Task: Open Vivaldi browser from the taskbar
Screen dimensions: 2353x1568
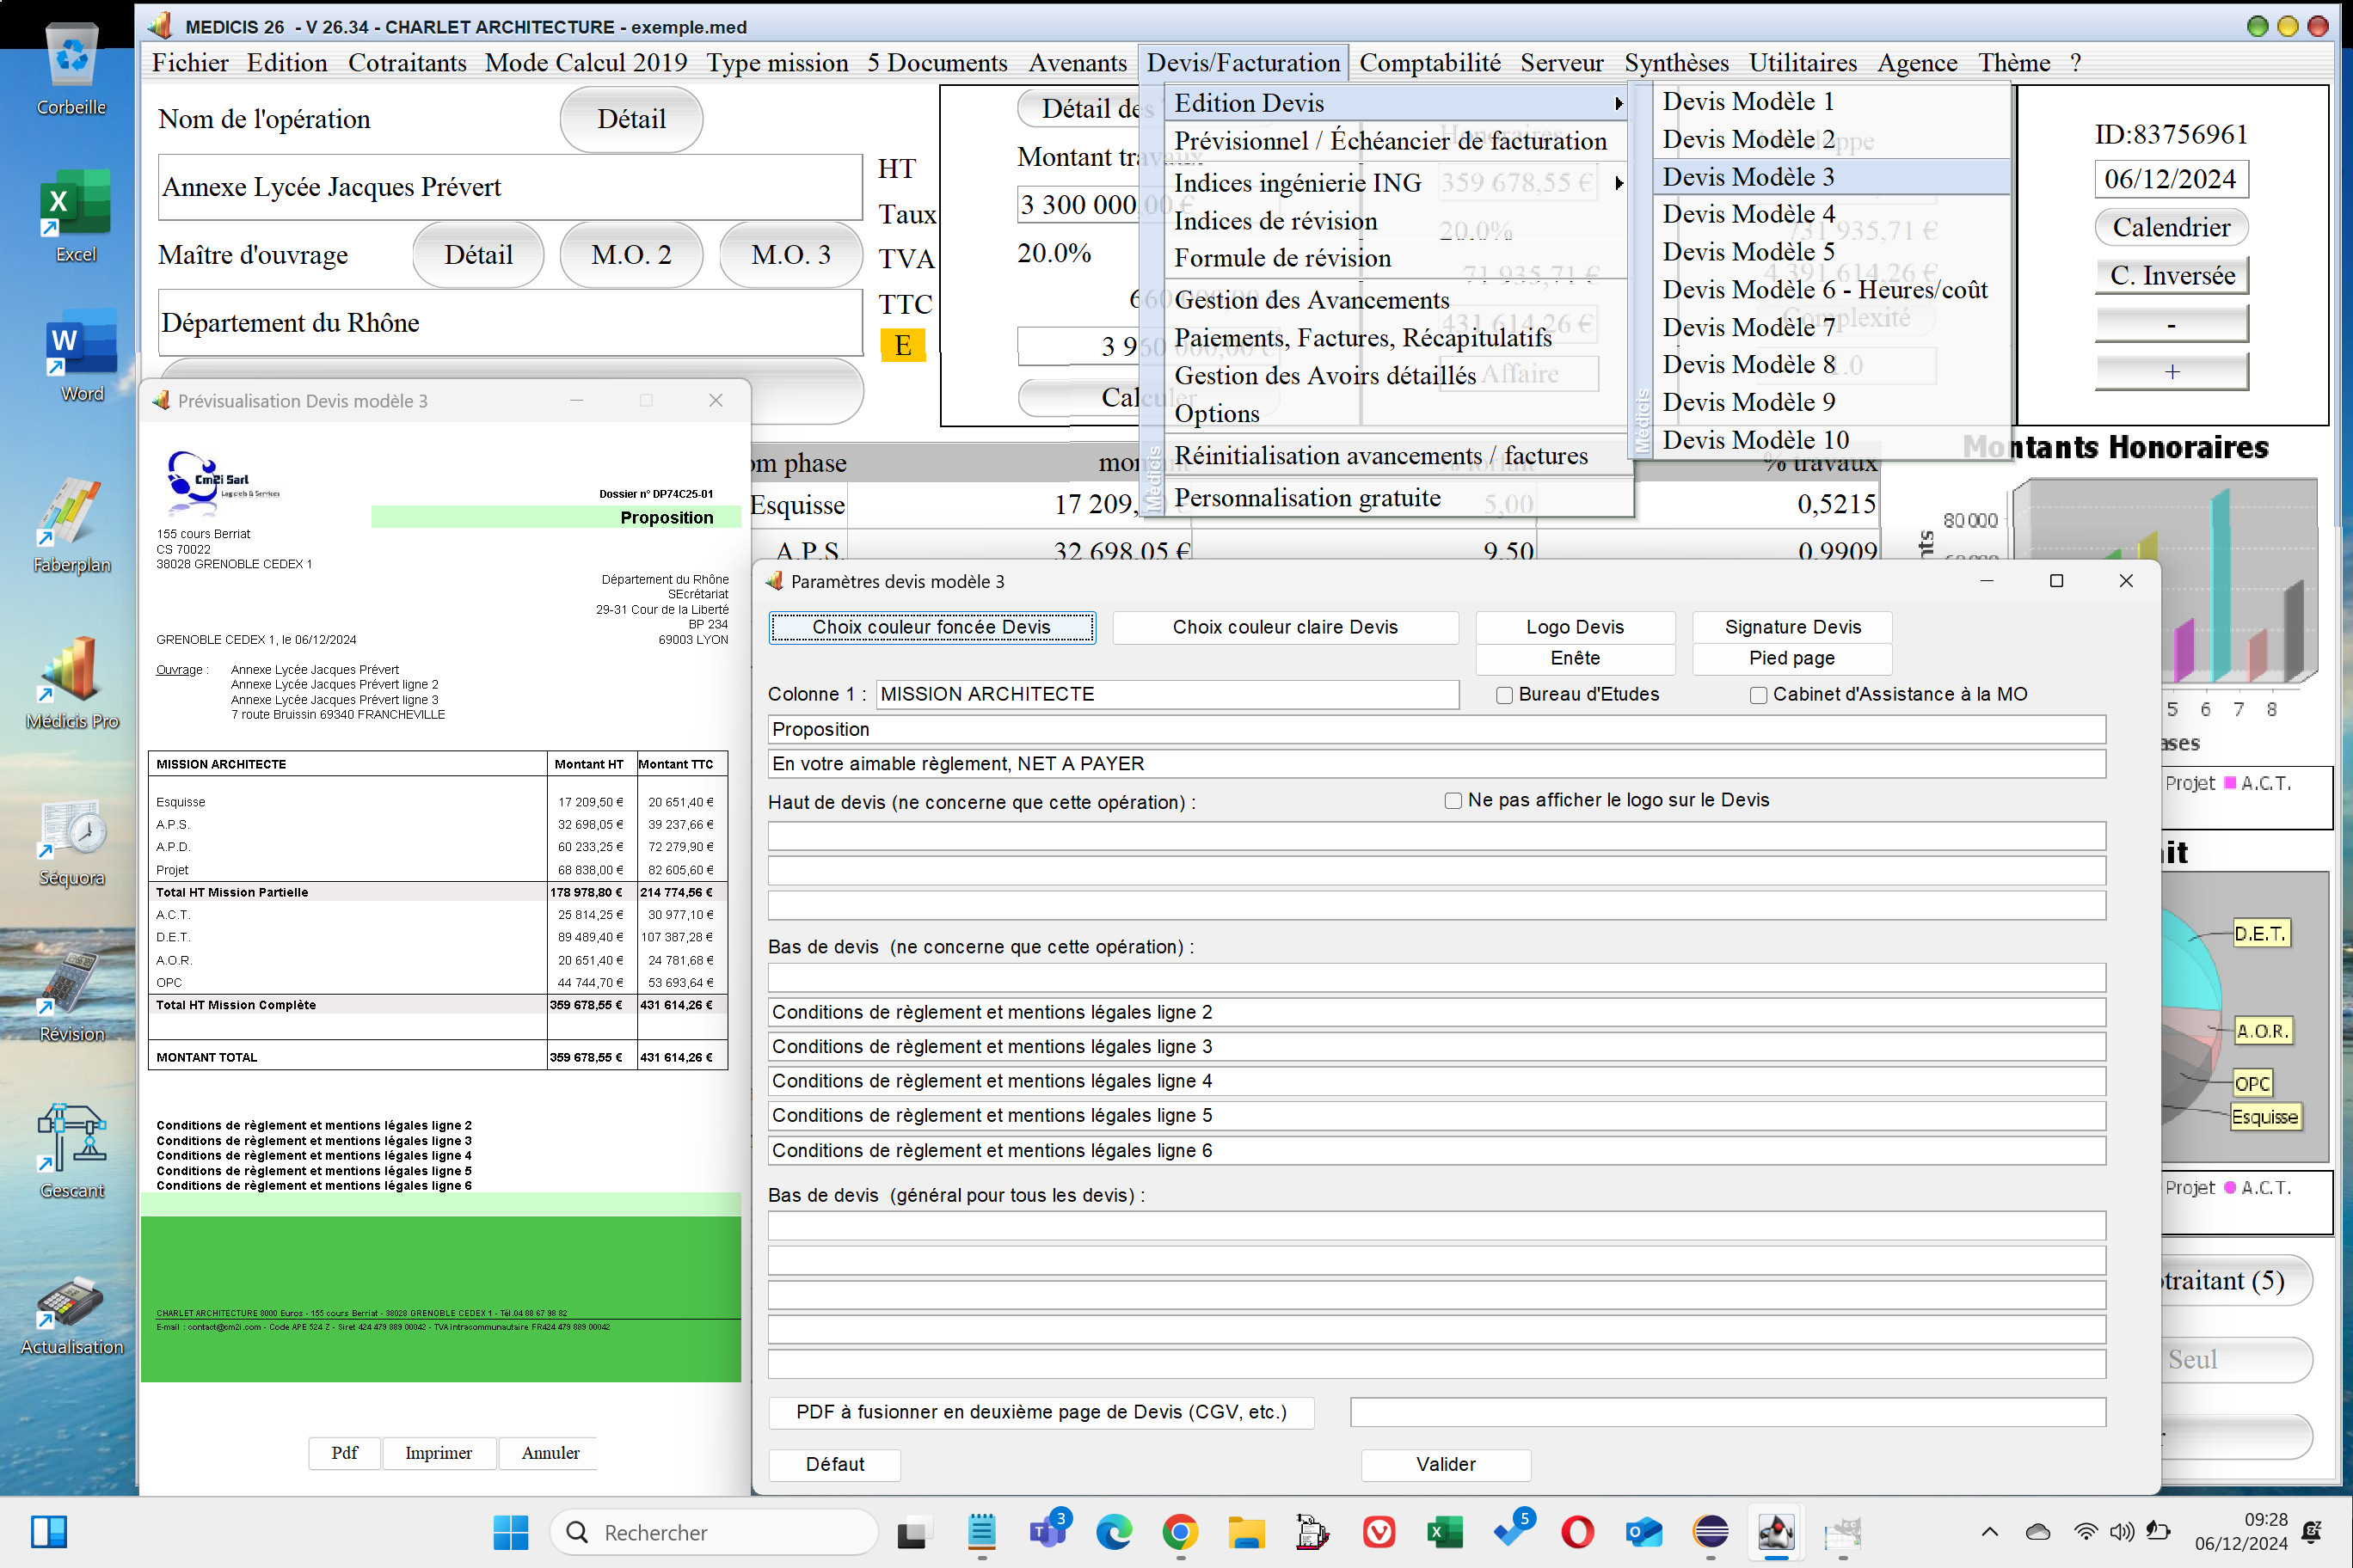Action: [x=1379, y=1532]
